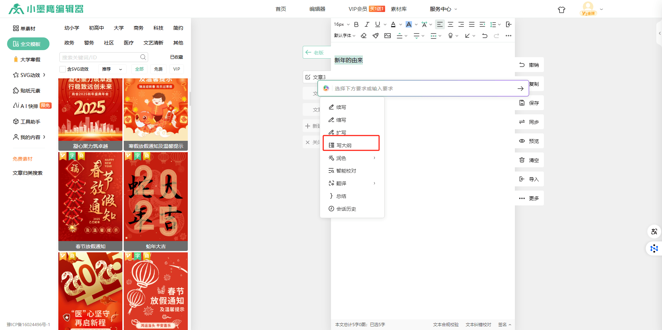Click the undo arrow in the editor toolbar
The width and height of the screenshot is (662, 330).
pos(485,36)
